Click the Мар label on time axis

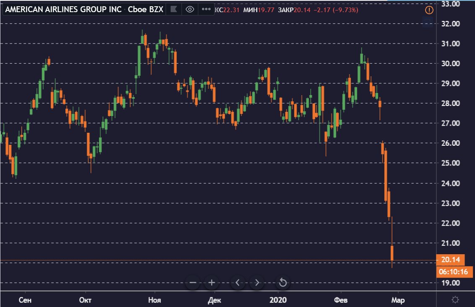click(x=398, y=300)
